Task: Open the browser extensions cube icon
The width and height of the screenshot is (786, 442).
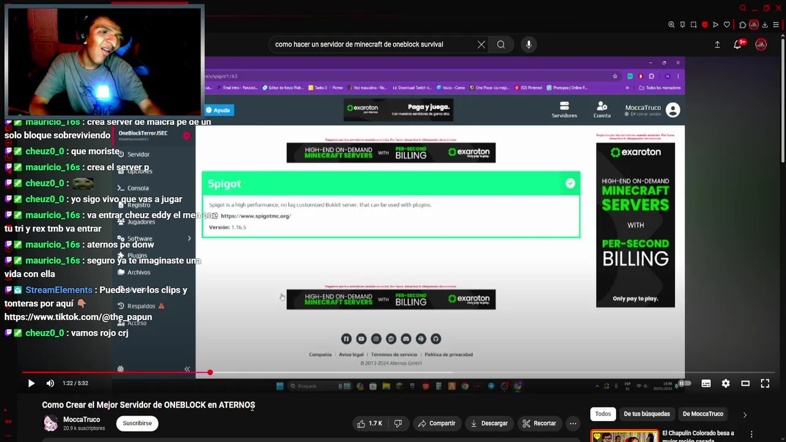Action: [742, 25]
